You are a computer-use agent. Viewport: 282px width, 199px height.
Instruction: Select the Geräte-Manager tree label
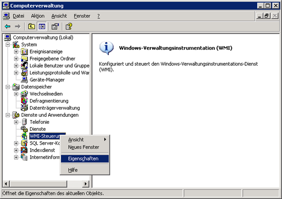[x=47, y=80]
